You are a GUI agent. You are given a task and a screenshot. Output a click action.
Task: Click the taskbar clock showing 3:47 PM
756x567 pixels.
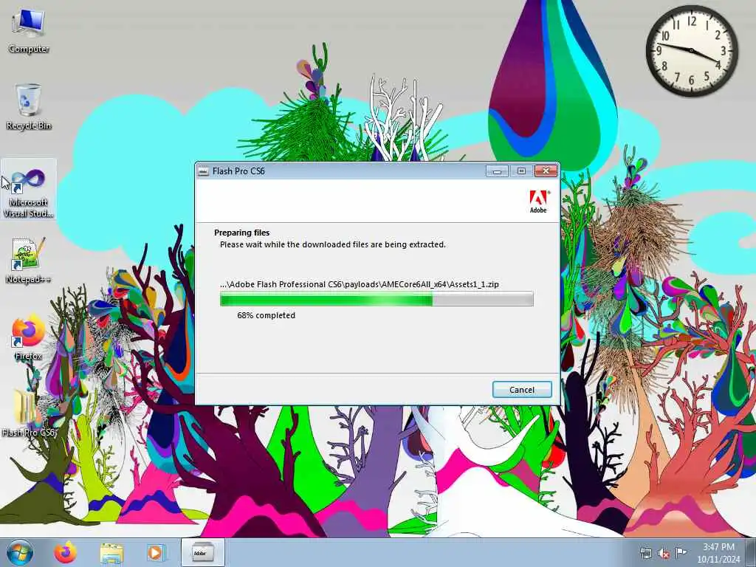[x=718, y=553]
